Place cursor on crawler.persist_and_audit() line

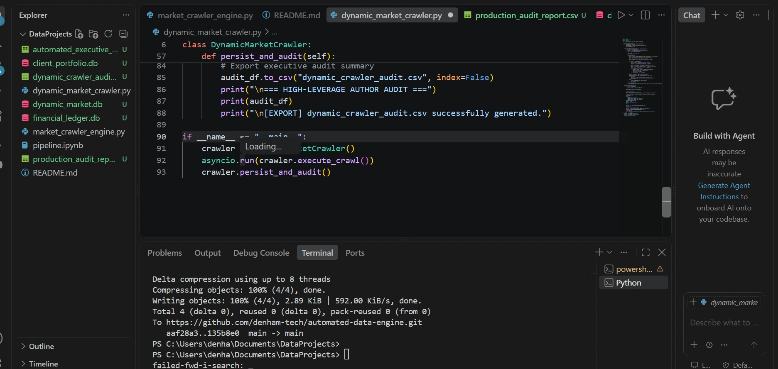click(x=266, y=172)
